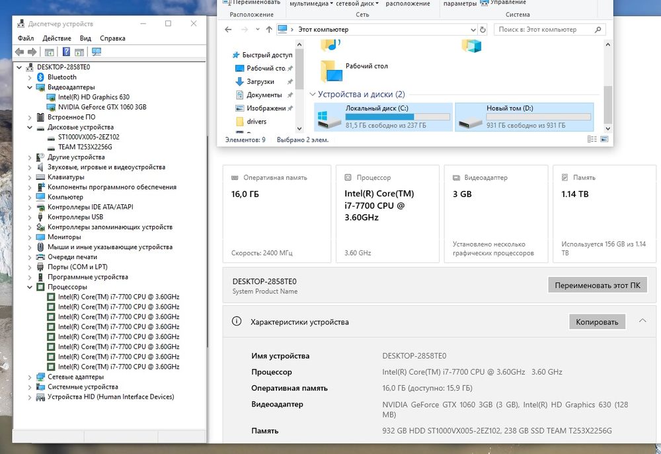Select ST1000VX005-2EZ102 disk device
Viewport: 661px width, 454px height.
[x=89, y=137]
